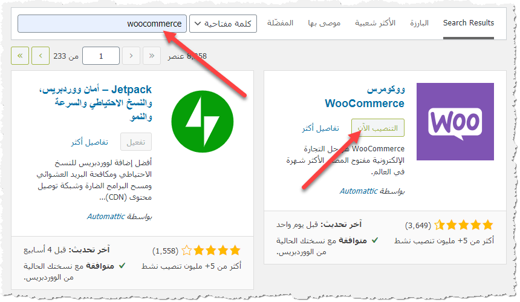Open تفاصيل أكثر link for Jetpack

pyautogui.click(x=89, y=142)
